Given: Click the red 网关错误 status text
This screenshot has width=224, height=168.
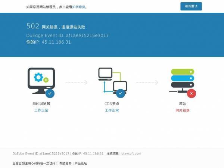Looking at the screenshot, I should coord(183,110).
